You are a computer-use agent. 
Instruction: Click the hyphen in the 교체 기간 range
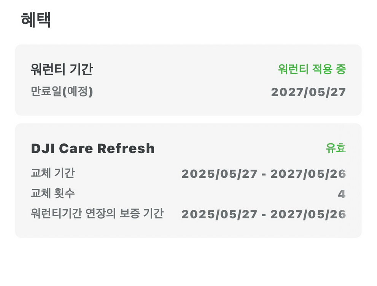click(x=264, y=174)
